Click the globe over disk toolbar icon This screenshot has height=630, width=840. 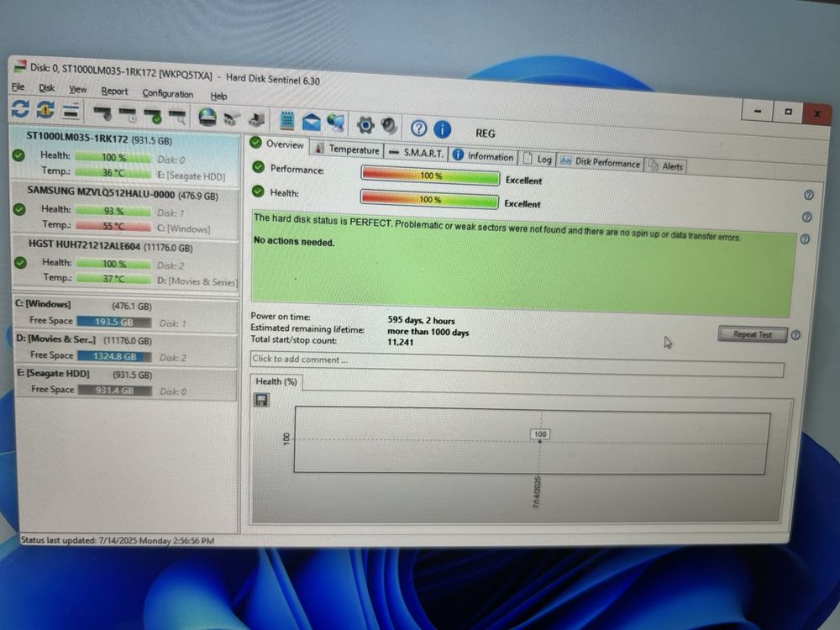click(x=207, y=117)
